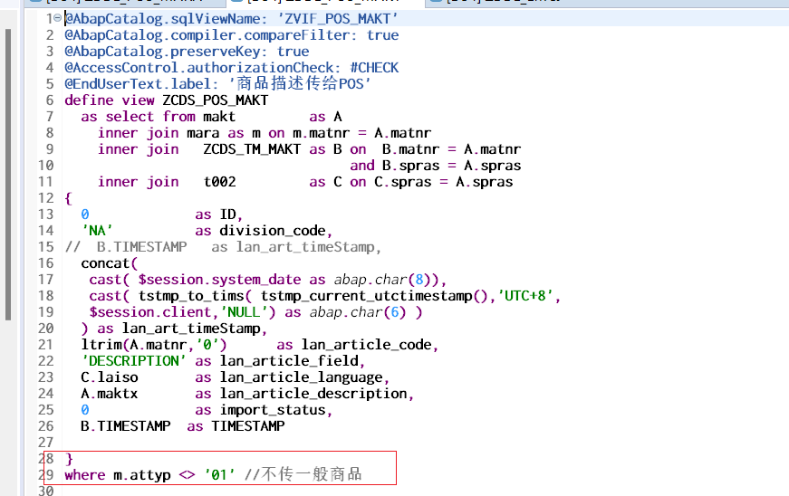Click B.TIMESTAMP field on line 26
The image size is (789, 496).
126,426
